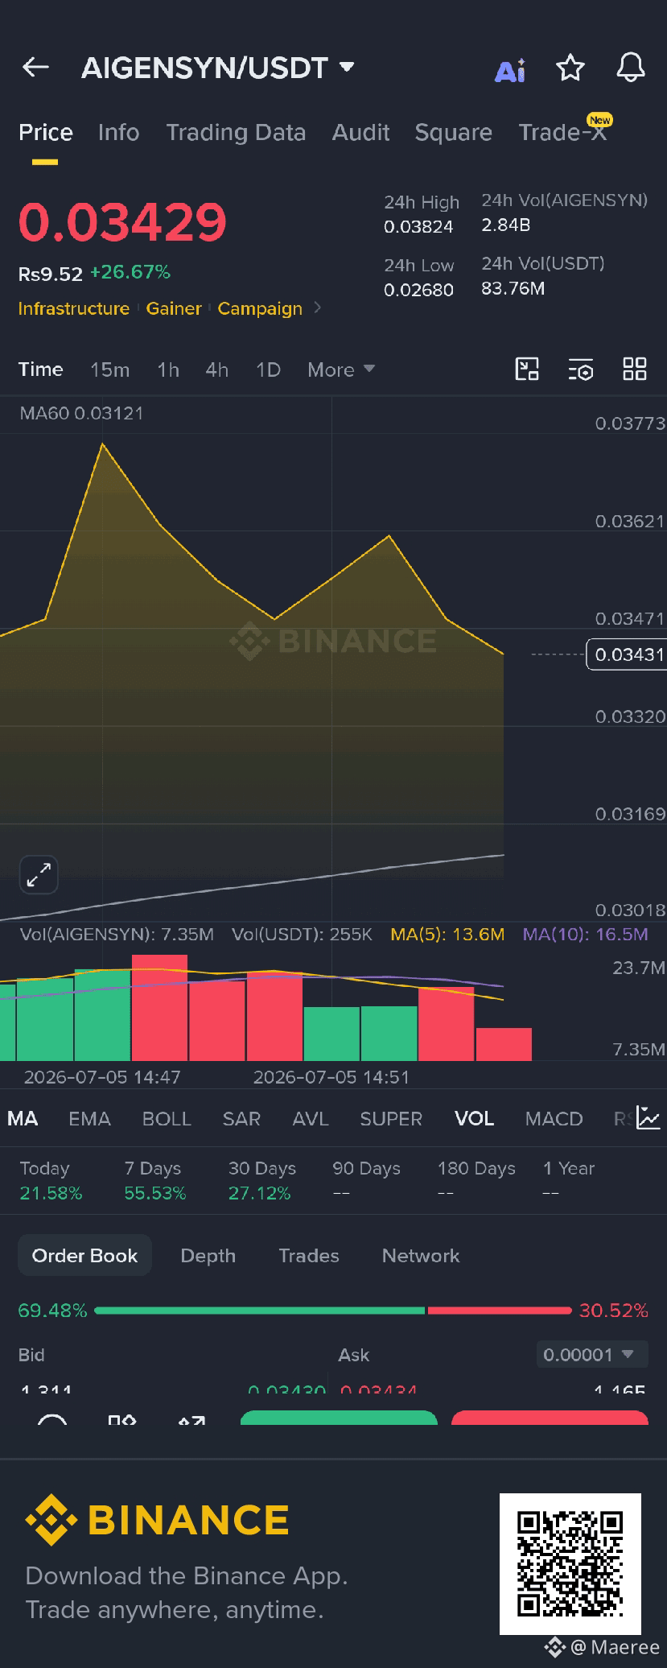Screen dimensions: 667x1668
Task: Tap the back arrow icon
Action: [35, 68]
